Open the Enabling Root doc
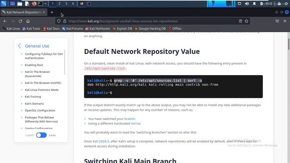This screenshot has width=290, height=163. (34, 65)
